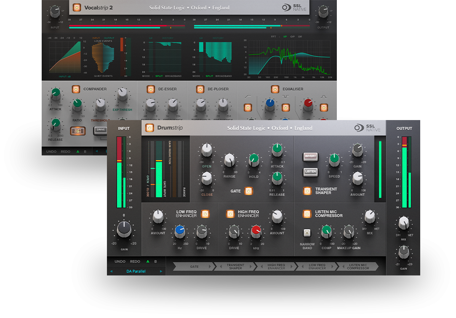
Task: Click the High Freq Enhancer Drive knob
Action: point(234,231)
